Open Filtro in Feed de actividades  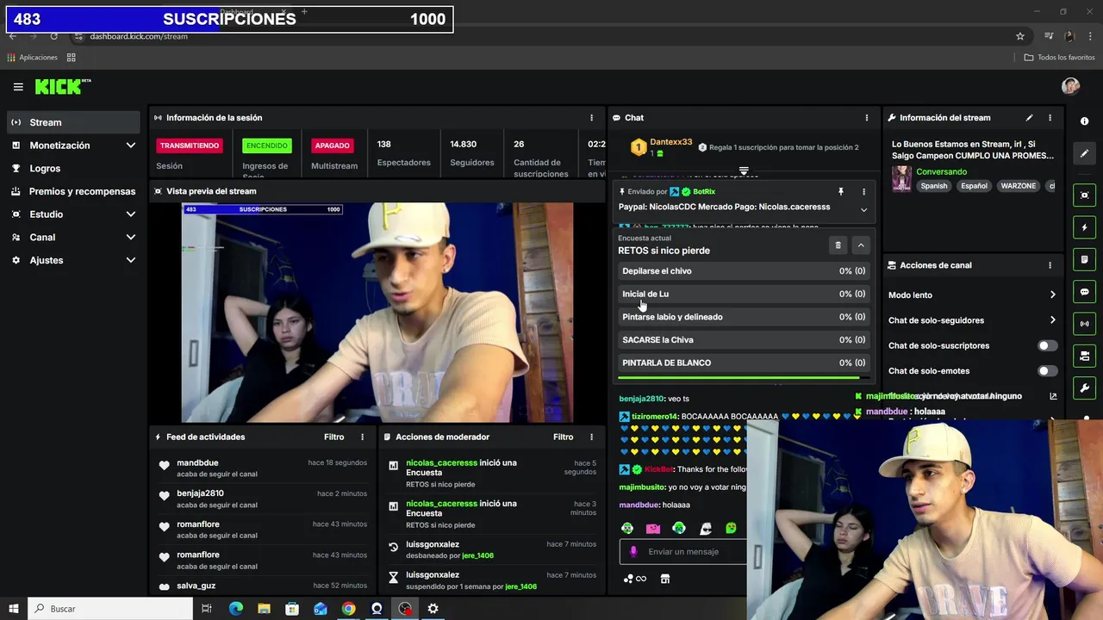(333, 437)
